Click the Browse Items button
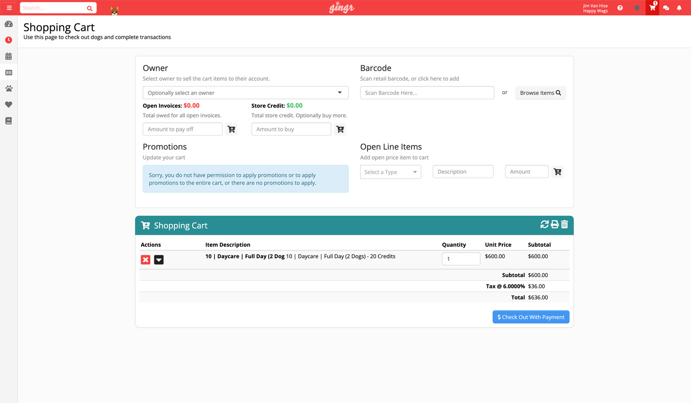 [x=540, y=93]
